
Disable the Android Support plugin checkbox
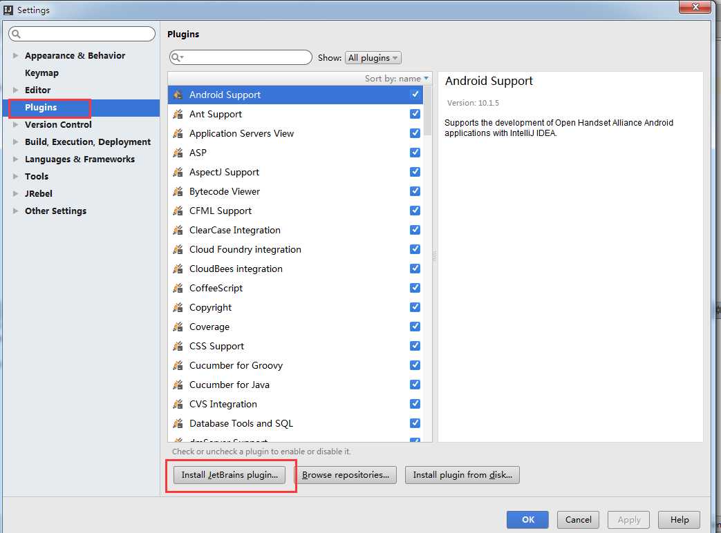(x=415, y=94)
